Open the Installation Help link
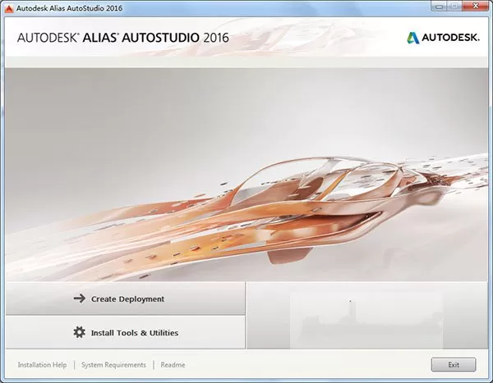The height and width of the screenshot is (383, 493). 42,365
